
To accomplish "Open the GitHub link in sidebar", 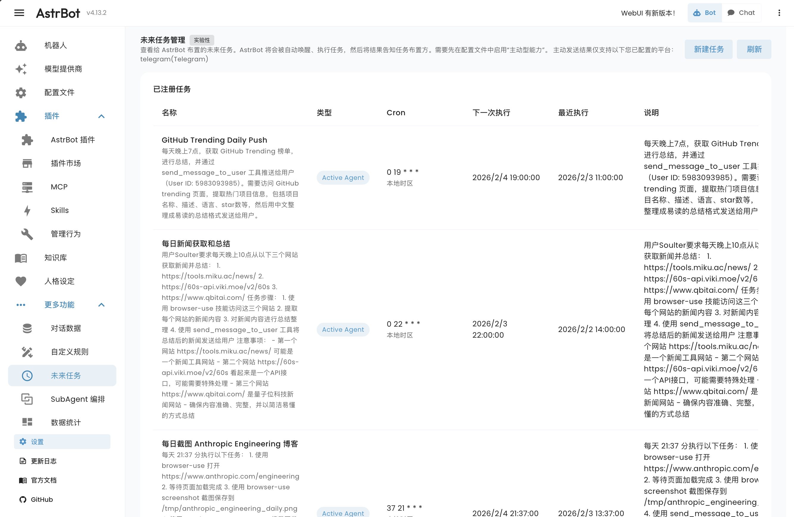I will [x=41, y=499].
